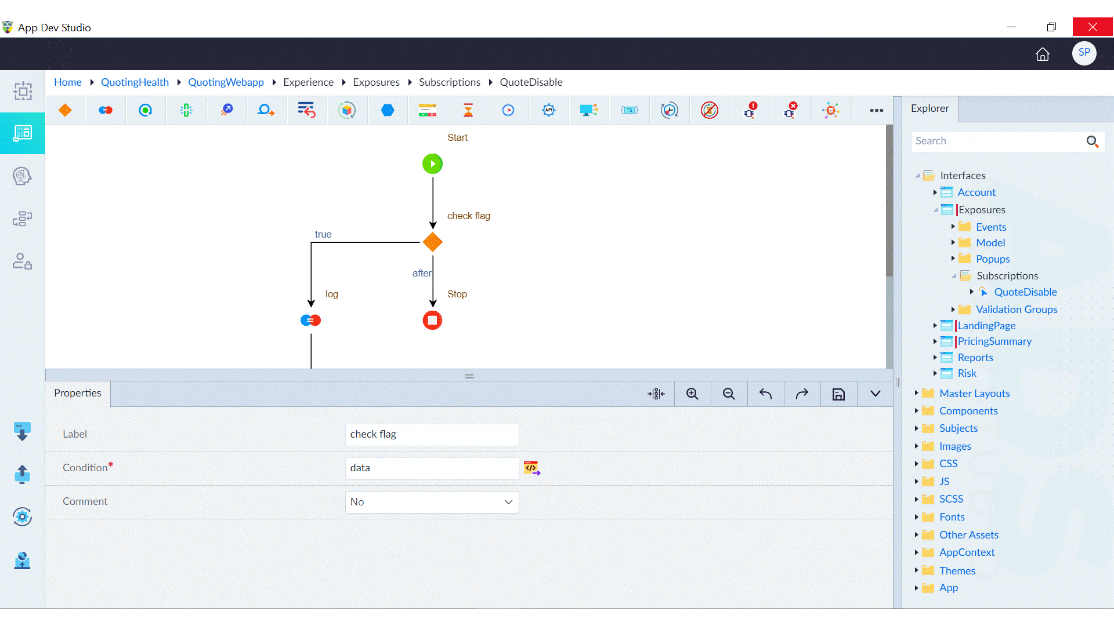
Task: Select the red Stop node on canvas
Action: [x=432, y=320]
